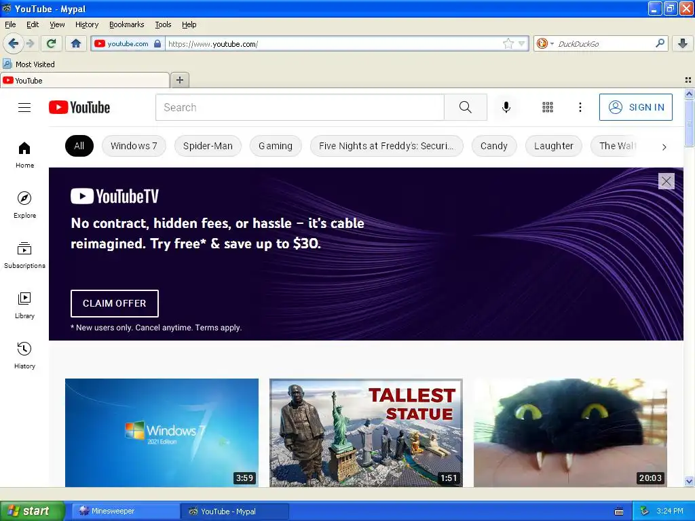The width and height of the screenshot is (695, 521).
Task: Open the Windows 7 2021 Edition video thumbnail
Action: tap(162, 432)
